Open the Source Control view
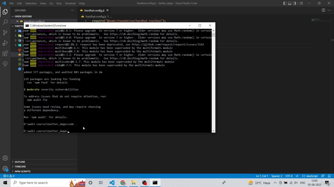Viewport: 334px width, 187px height. [x=5, y=32]
